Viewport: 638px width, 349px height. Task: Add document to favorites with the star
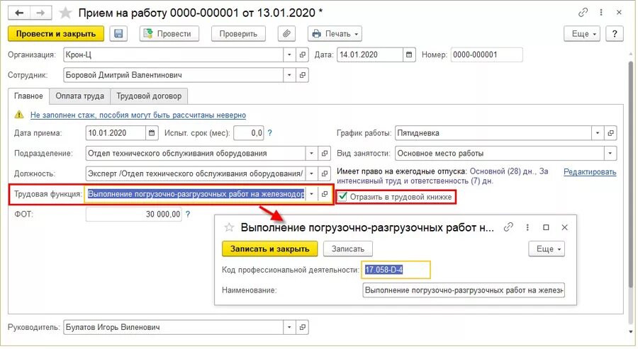click(x=65, y=13)
